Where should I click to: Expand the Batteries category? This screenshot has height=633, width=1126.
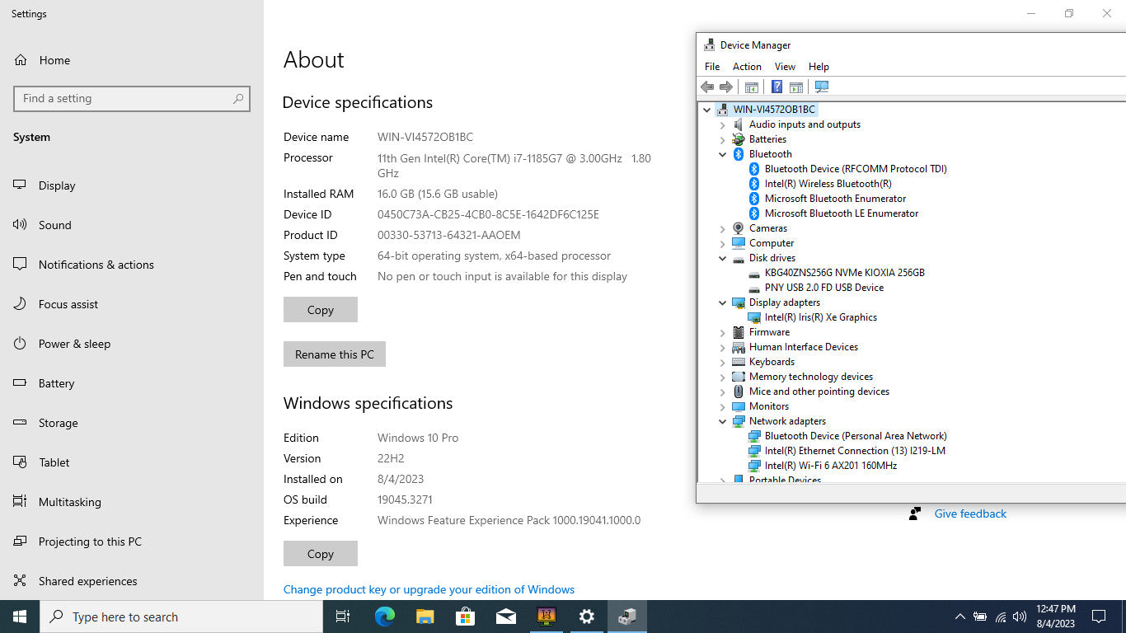point(723,139)
